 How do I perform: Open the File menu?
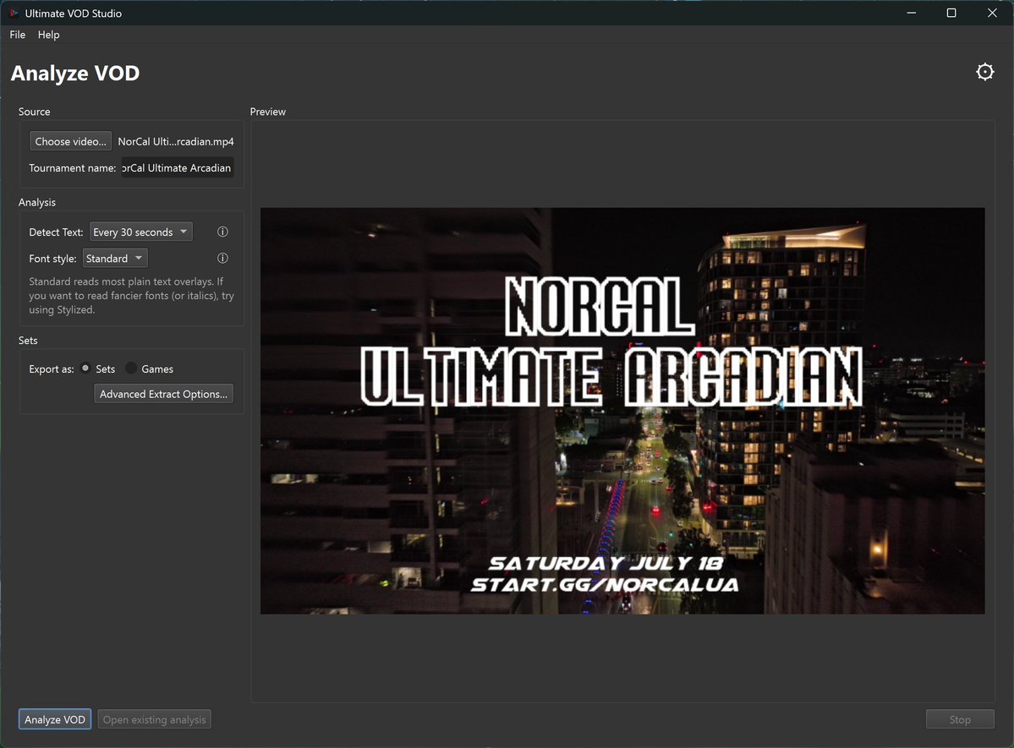click(x=18, y=35)
